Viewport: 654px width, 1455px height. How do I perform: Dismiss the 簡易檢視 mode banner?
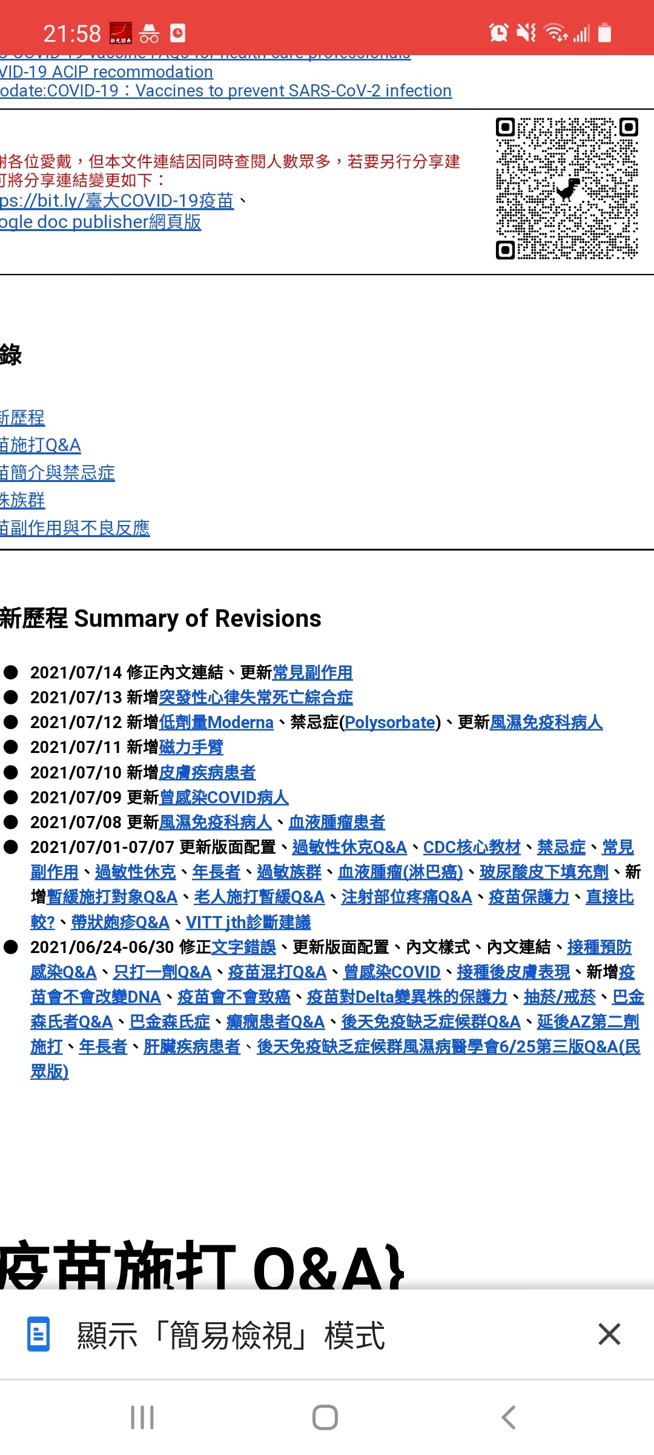(609, 1334)
